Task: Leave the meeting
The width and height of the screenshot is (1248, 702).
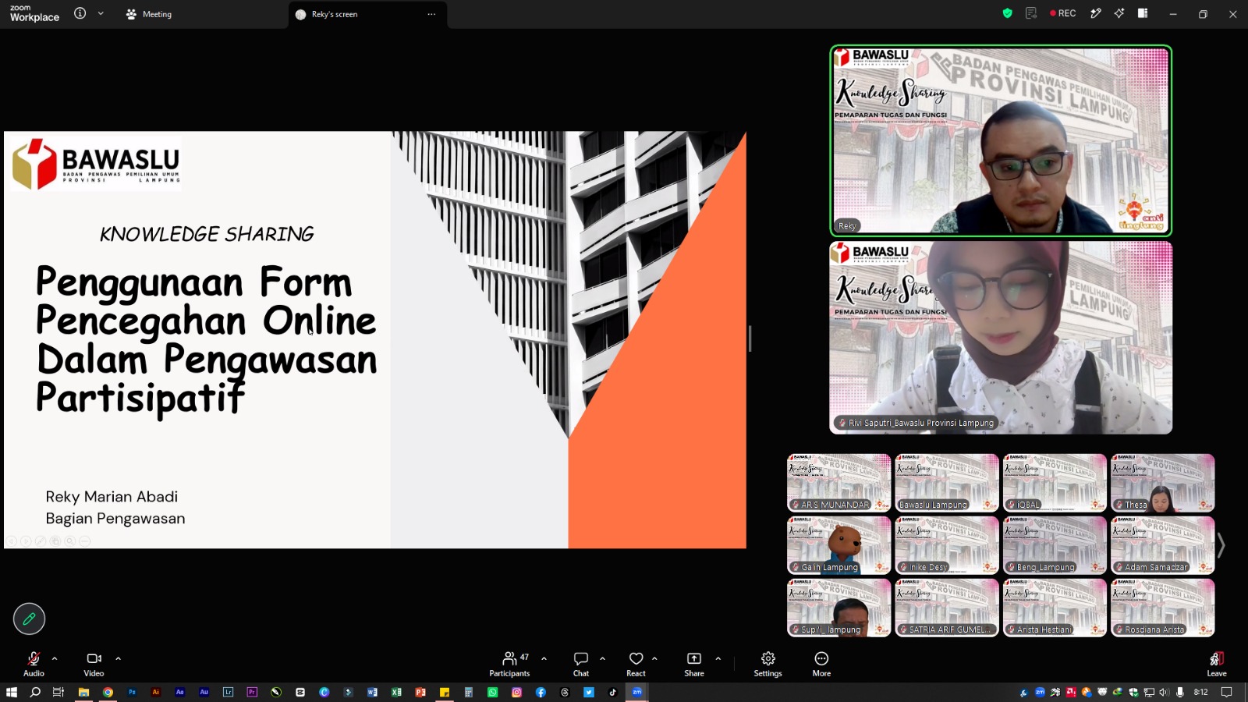Action: click(1217, 664)
